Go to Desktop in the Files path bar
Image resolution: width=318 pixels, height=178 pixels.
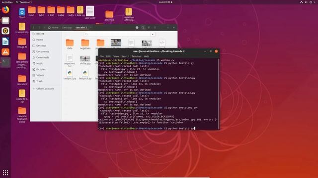pyautogui.click(x=67, y=28)
